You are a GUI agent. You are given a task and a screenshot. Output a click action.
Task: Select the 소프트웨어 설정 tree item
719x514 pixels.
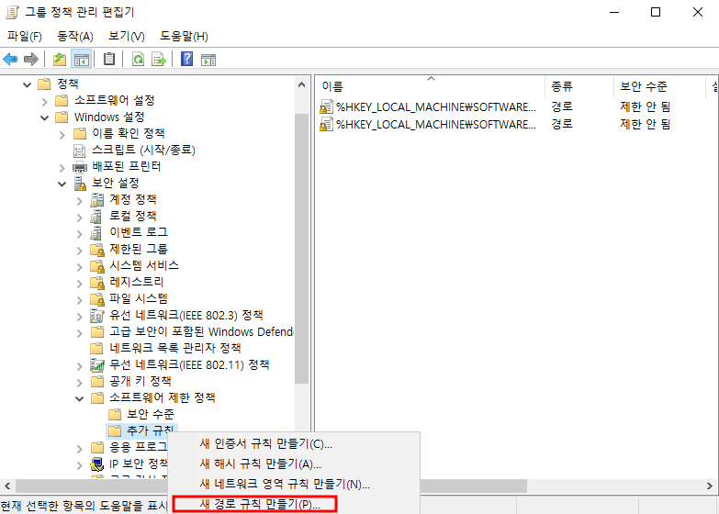point(114,100)
